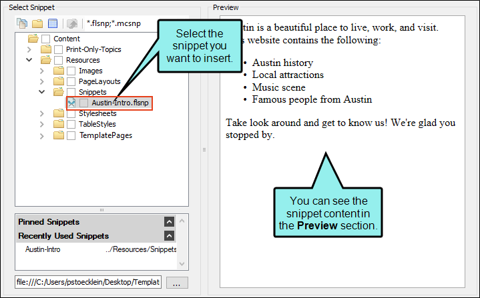Collapse the Resources folder
The height and width of the screenshot is (298, 480).
pyautogui.click(x=29, y=60)
